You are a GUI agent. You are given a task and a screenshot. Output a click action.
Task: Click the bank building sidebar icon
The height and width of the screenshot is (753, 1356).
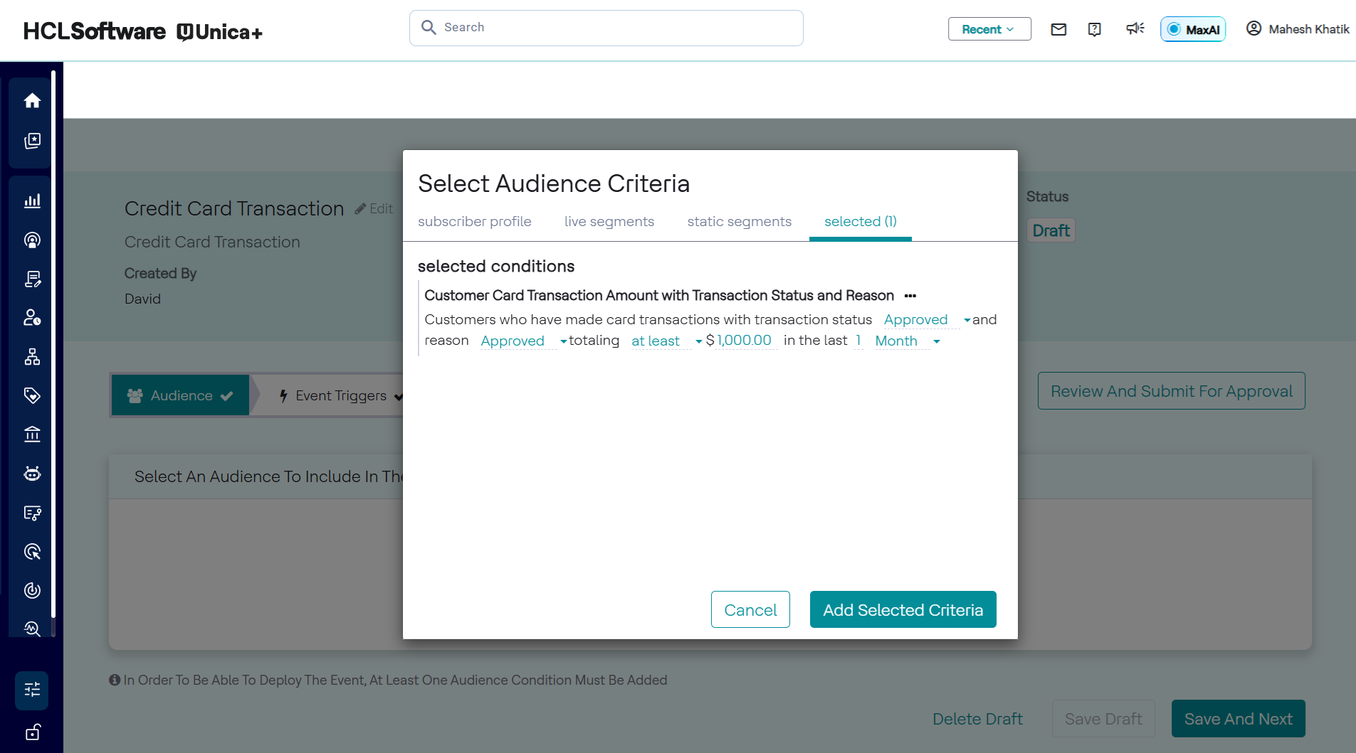pyautogui.click(x=32, y=434)
